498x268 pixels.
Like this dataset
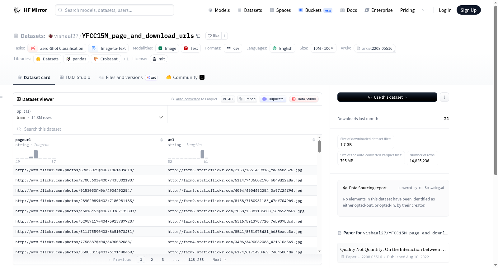[x=214, y=36]
